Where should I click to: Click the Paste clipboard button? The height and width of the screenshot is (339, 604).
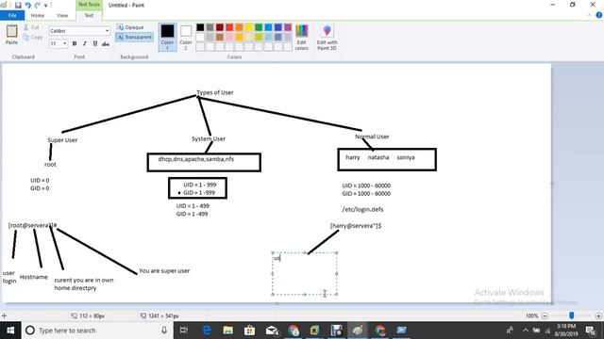11,35
